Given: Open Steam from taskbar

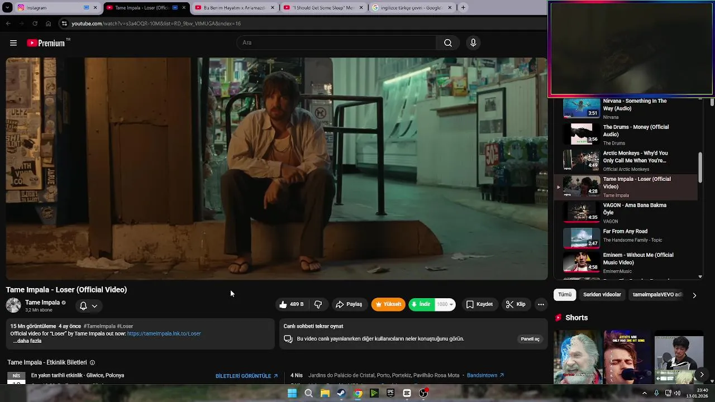Looking at the screenshot, I should click(x=341, y=393).
